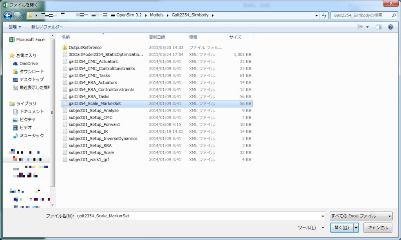Open ピクチャ library
The height and width of the screenshot is (240, 401).
24,120
